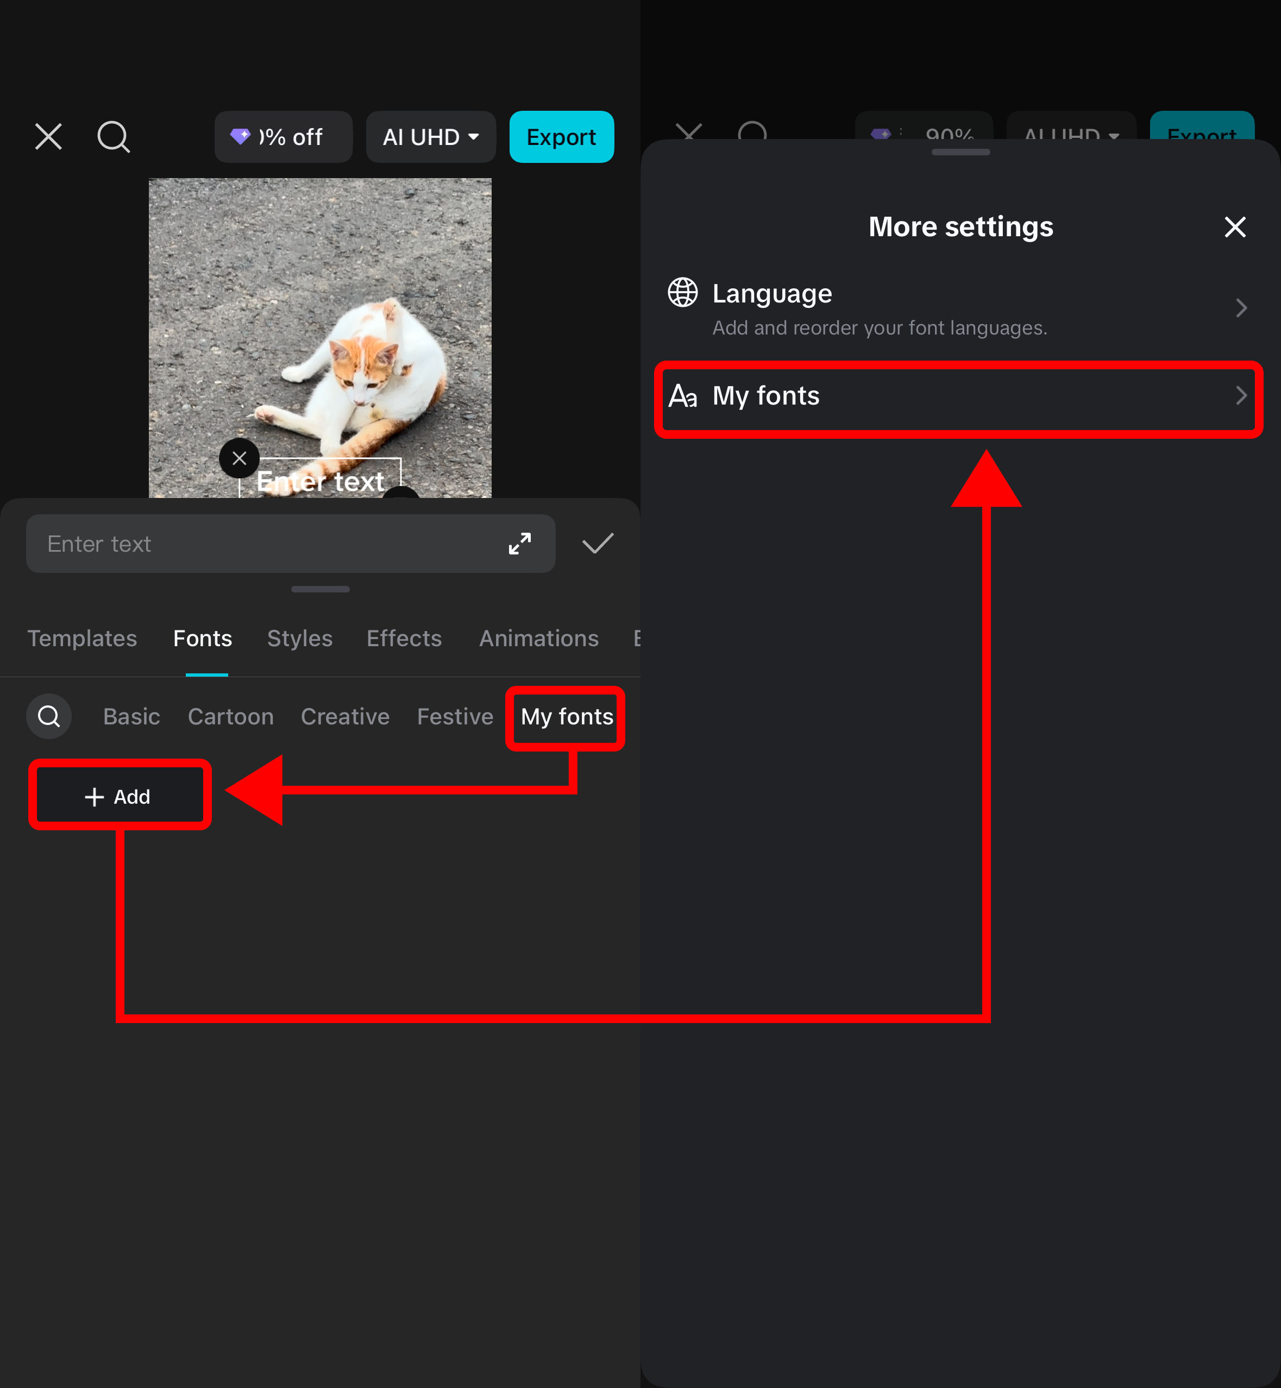The width and height of the screenshot is (1281, 1388).
Task: Select the Basic font category
Action: tap(131, 716)
